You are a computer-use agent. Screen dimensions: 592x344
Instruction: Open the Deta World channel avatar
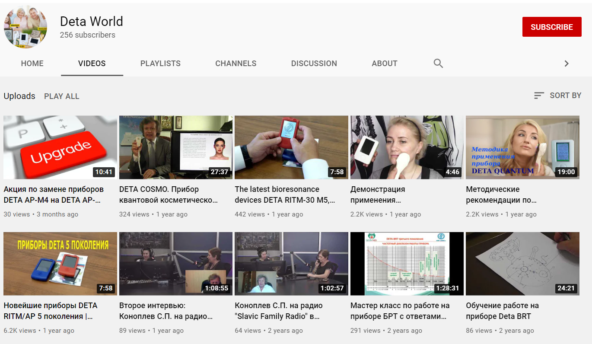point(25,27)
